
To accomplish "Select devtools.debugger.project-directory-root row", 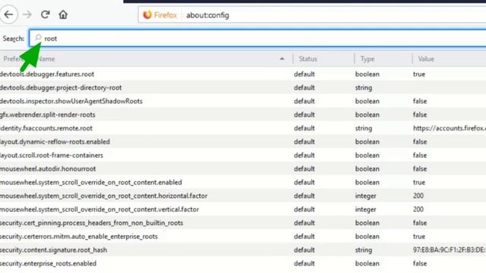I will [243, 88].
